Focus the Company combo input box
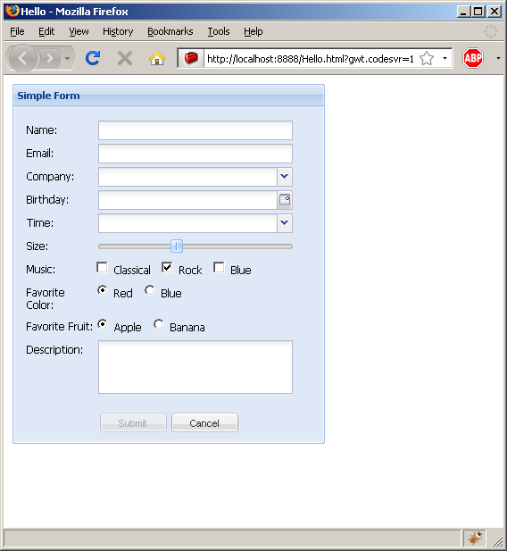 click(187, 177)
